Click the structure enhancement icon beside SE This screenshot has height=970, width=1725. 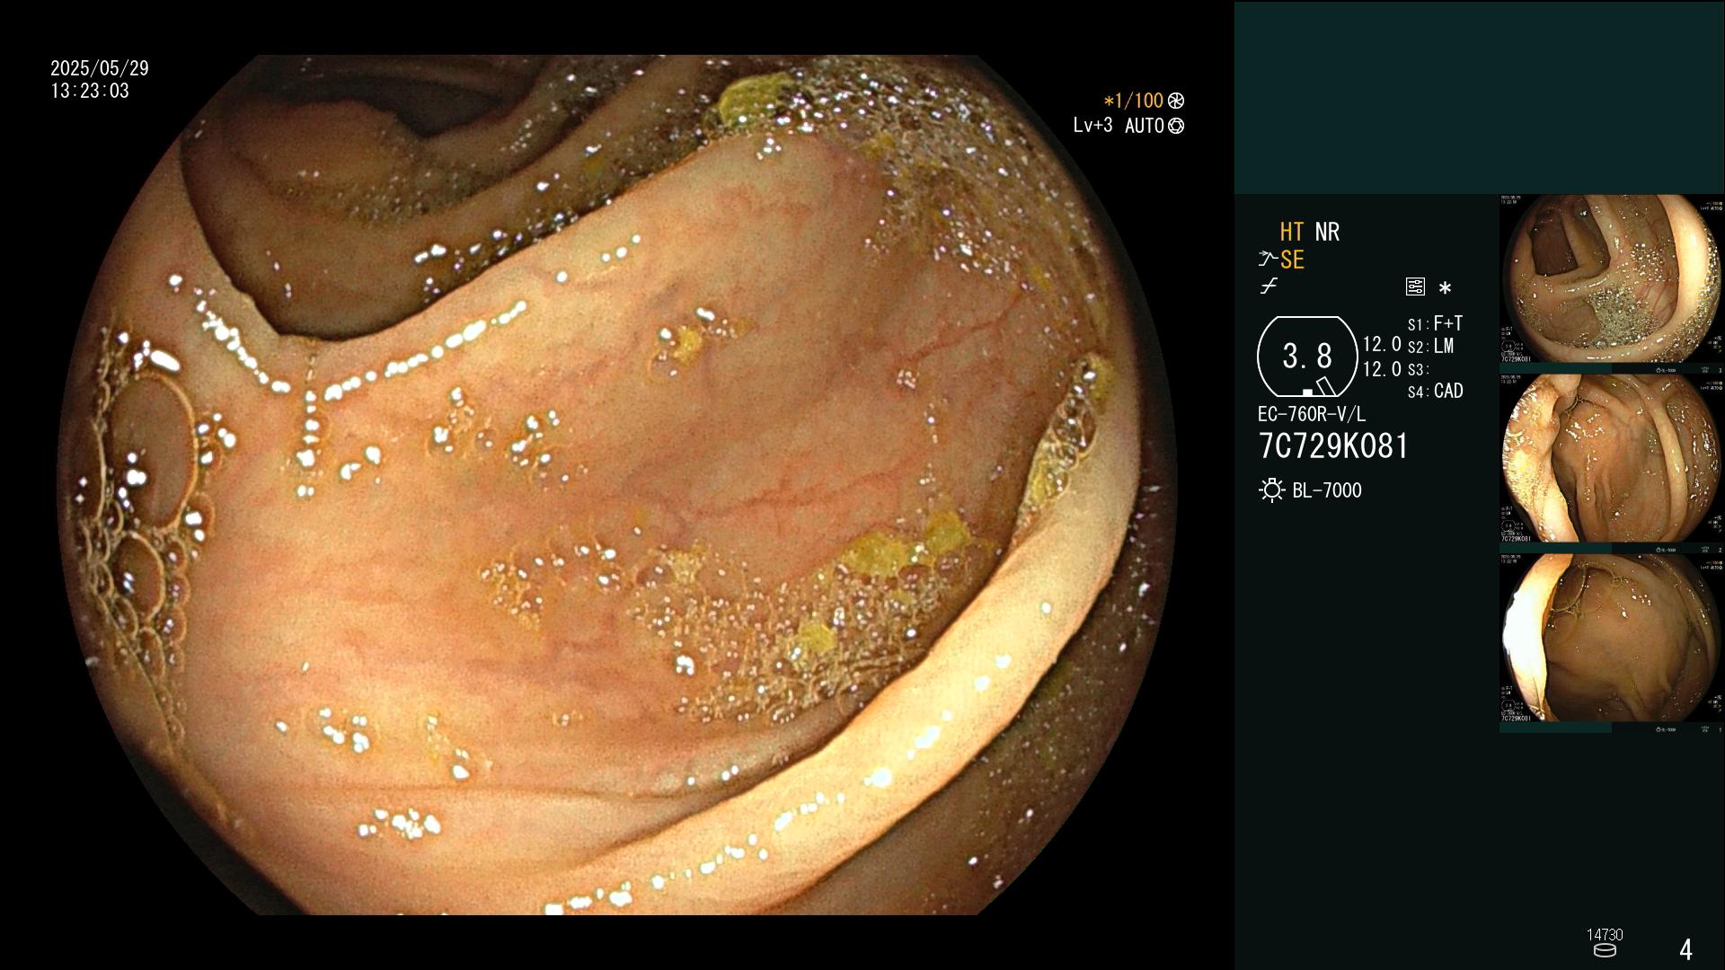1268,260
